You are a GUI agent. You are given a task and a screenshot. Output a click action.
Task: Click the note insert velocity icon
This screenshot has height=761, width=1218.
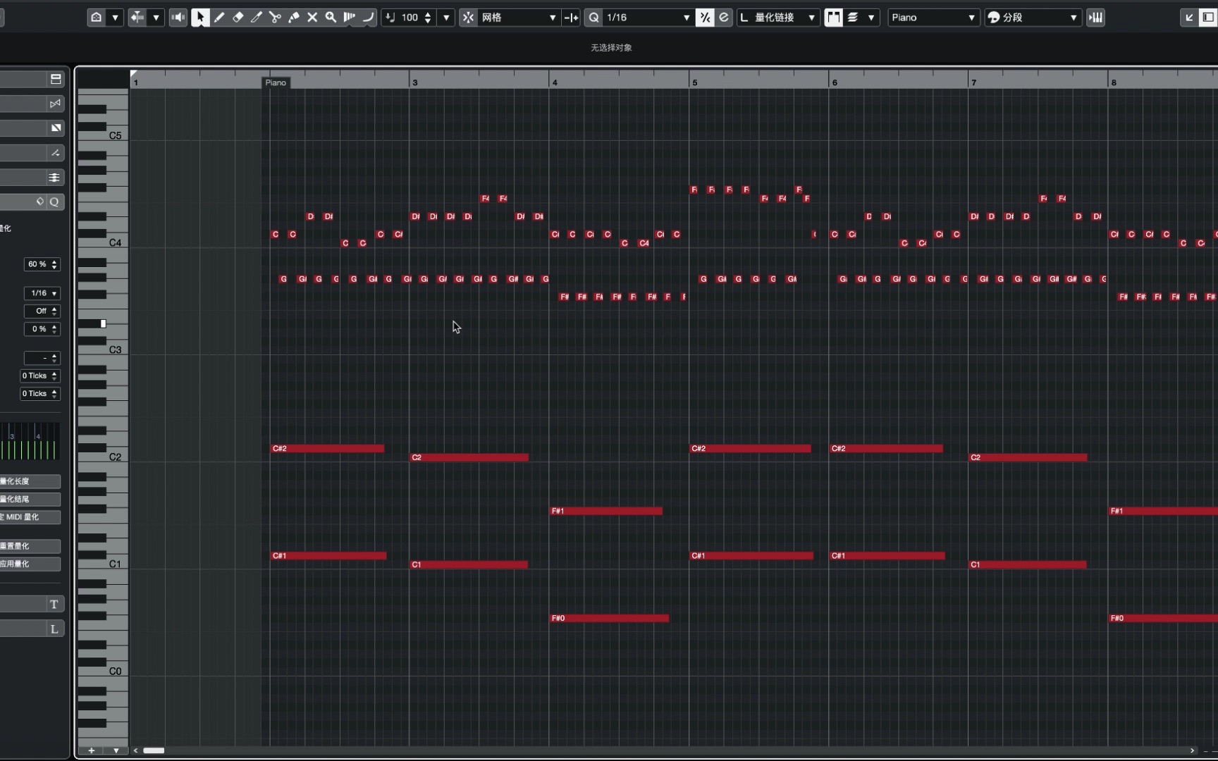[390, 18]
